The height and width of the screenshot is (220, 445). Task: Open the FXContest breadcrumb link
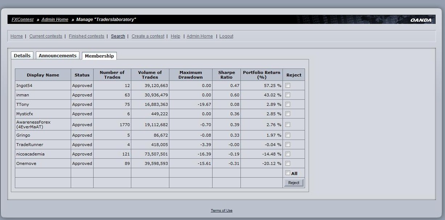pyautogui.click(x=22, y=20)
